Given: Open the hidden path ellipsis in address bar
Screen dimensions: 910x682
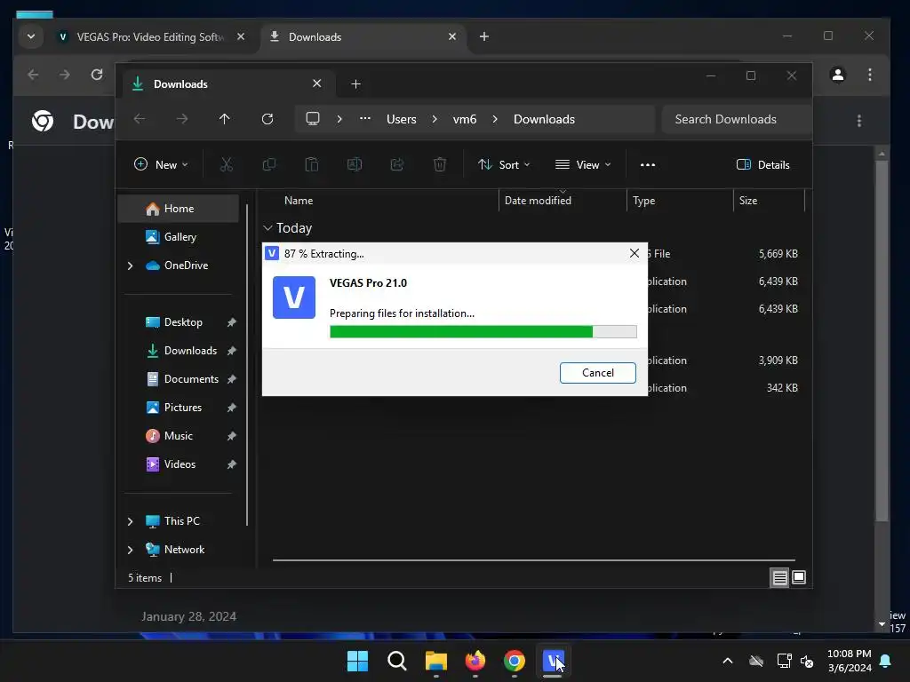Looking at the screenshot, I should (364, 118).
